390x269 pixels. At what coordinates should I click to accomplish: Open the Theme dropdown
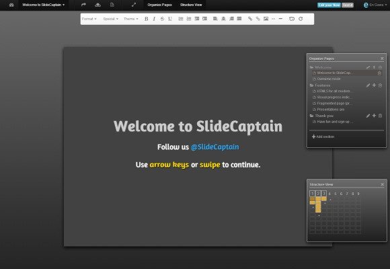point(131,19)
